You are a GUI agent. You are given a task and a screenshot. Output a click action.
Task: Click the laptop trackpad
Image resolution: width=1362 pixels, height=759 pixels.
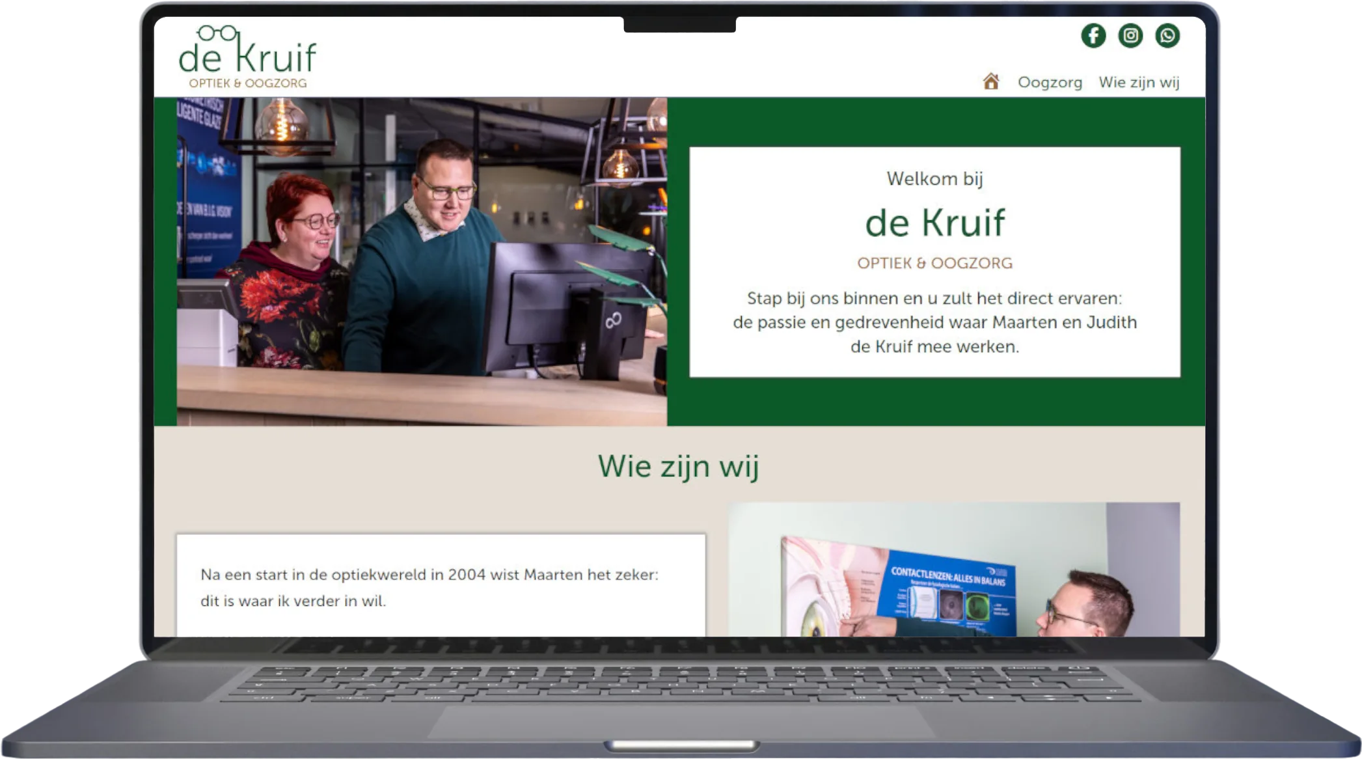680,721
